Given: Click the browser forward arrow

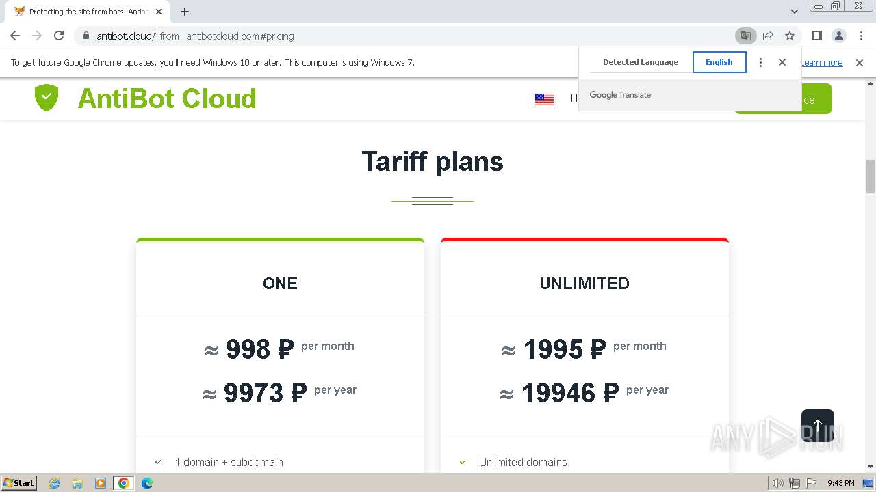Looking at the screenshot, I should point(37,36).
